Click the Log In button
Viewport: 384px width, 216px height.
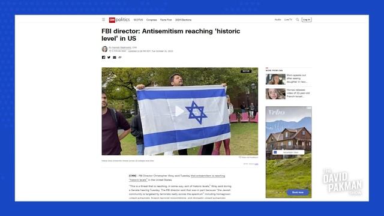click(x=307, y=20)
